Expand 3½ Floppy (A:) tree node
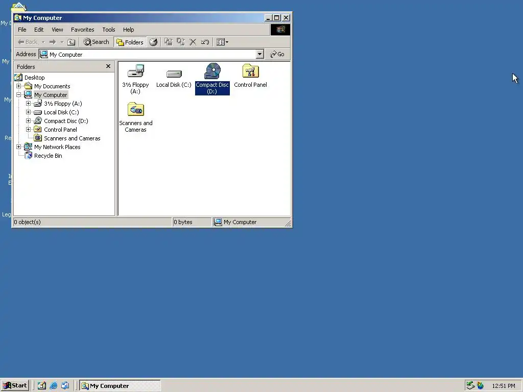523x392 pixels. pyautogui.click(x=29, y=103)
